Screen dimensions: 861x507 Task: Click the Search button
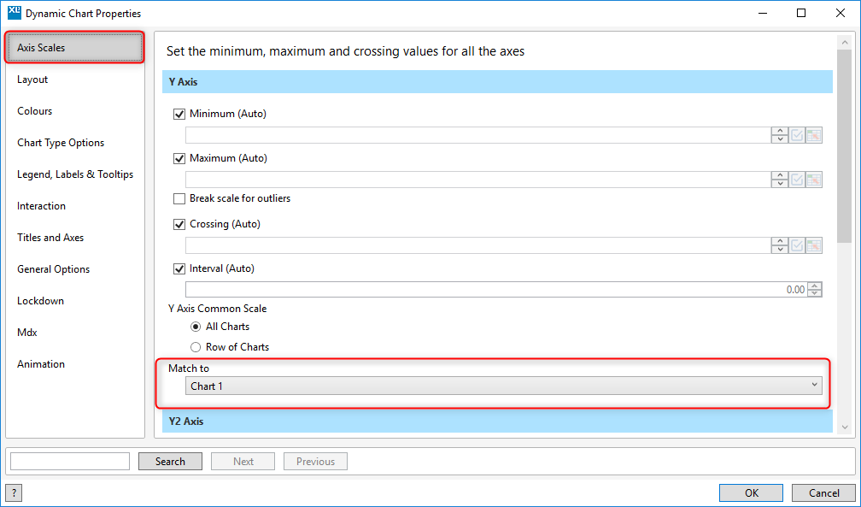(x=170, y=462)
